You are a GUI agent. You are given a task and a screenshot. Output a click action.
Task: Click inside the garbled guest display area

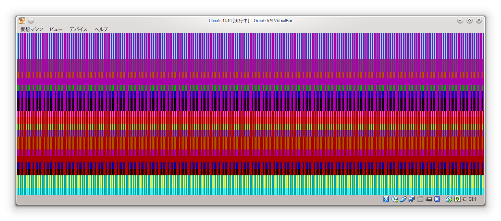coord(250,114)
